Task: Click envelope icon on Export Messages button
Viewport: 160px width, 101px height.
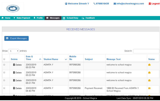Action: [x=7, y=38]
